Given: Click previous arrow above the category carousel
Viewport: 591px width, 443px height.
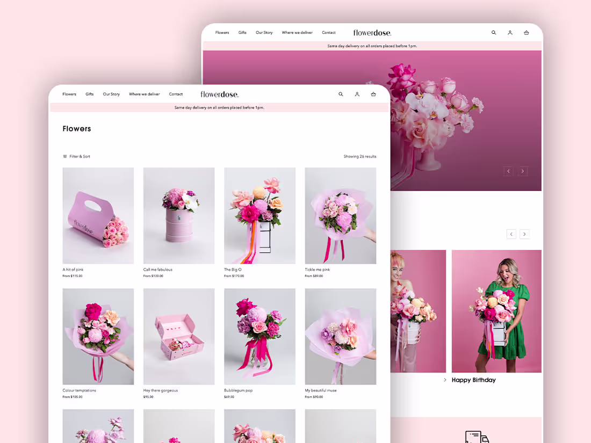Looking at the screenshot, I should pyautogui.click(x=511, y=234).
